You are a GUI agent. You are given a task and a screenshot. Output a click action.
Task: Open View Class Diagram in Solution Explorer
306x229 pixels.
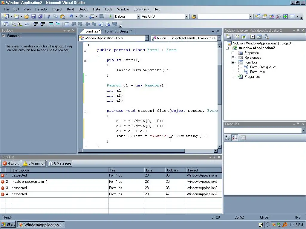pos(266,37)
